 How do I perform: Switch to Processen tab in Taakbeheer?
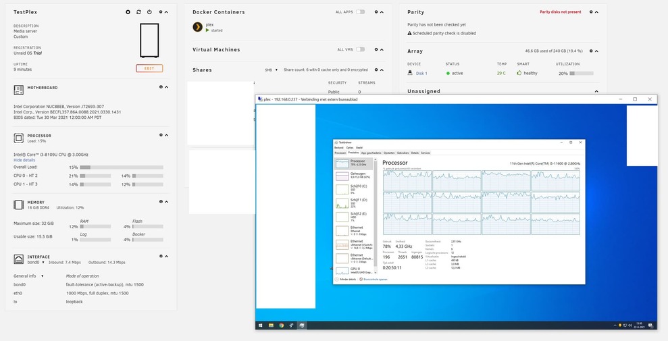click(x=340, y=153)
